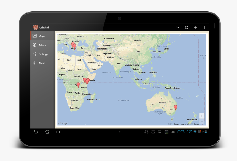
Task: Add a new item with plus icon
Action: [196, 28]
